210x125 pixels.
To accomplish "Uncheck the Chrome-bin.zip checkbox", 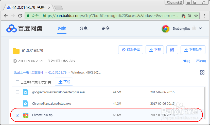I will [x=17, y=115].
